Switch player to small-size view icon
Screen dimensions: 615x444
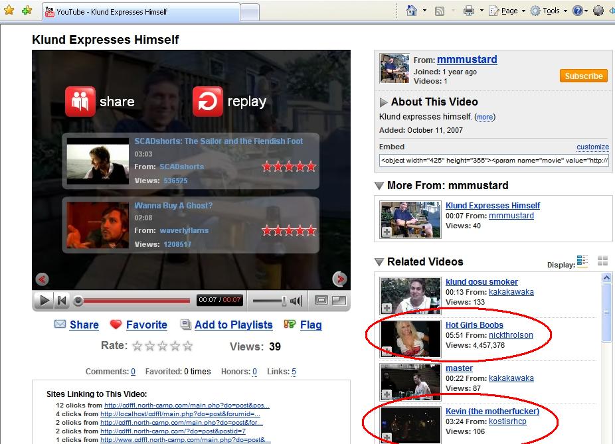point(321,300)
